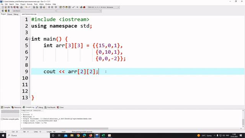The height and width of the screenshot is (138, 245).
Task: Switch to the Find Results bottom tab
Action: point(50,107)
